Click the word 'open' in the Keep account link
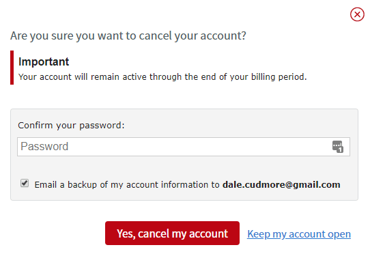Screen dimensions: 370x256 coord(339,234)
